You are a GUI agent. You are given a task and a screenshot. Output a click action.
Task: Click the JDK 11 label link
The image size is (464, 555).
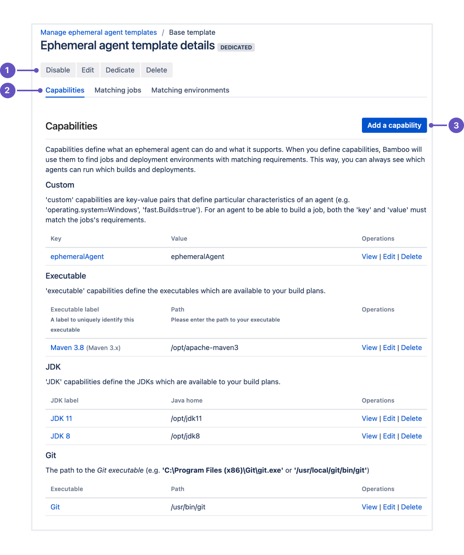(x=61, y=418)
